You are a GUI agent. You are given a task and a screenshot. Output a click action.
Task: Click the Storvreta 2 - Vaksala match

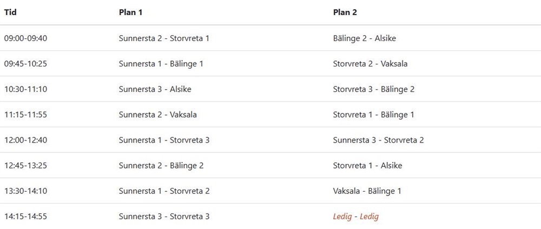(370, 64)
